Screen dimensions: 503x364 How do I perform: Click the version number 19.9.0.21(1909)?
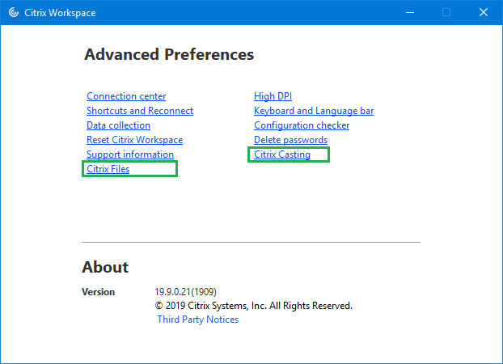185,292
